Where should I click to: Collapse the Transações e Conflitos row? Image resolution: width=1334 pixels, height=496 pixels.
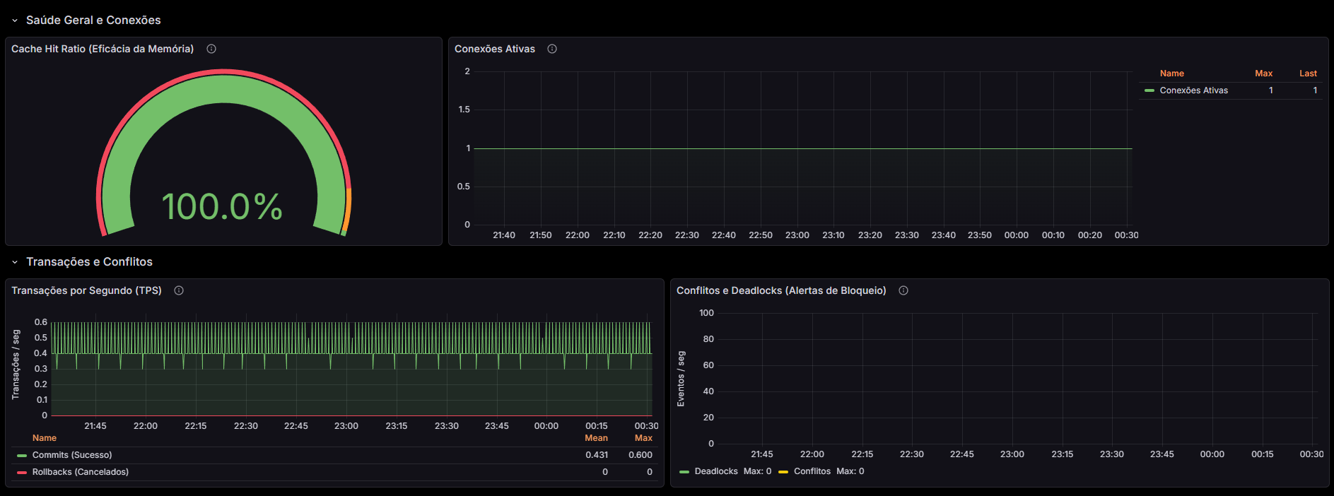point(15,262)
